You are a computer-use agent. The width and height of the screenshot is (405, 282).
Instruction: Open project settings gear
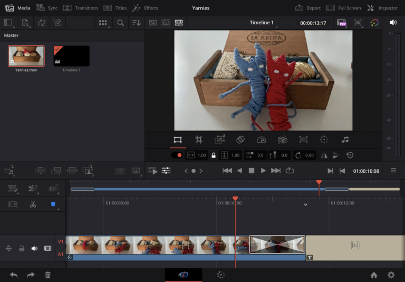point(391,275)
